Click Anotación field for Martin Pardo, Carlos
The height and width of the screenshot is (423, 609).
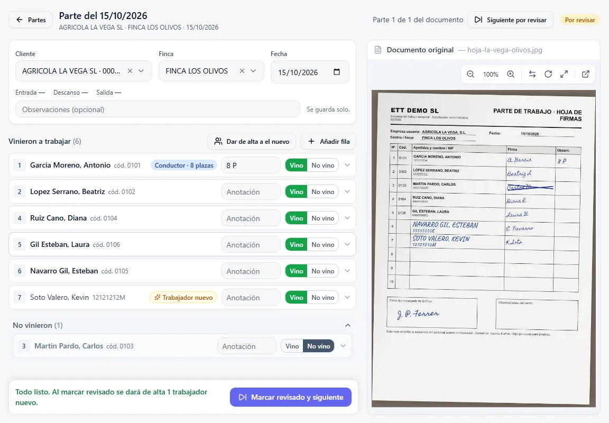point(247,346)
